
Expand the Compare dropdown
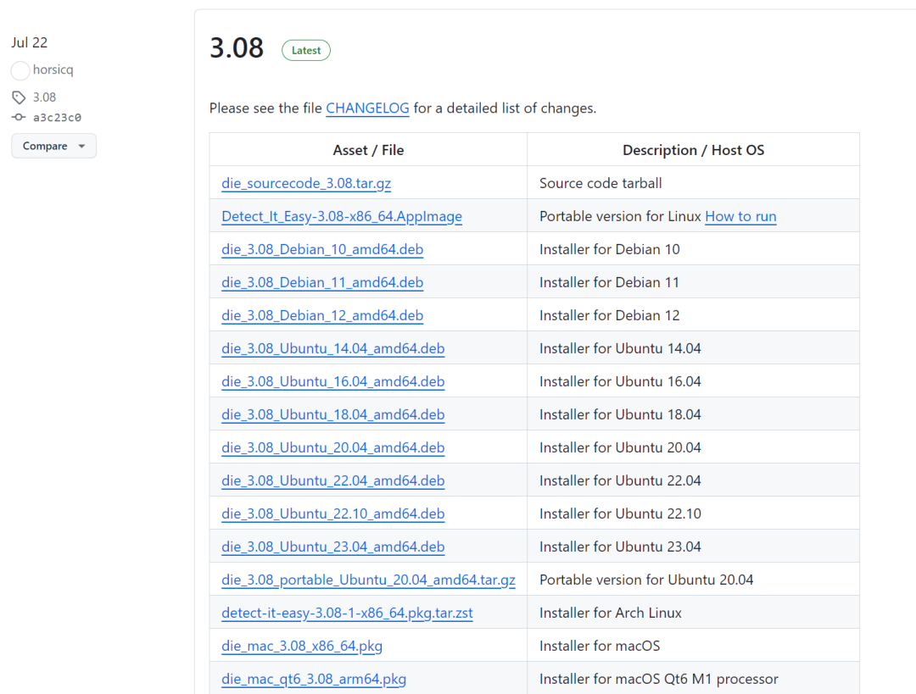pyautogui.click(x=53, y=146)
